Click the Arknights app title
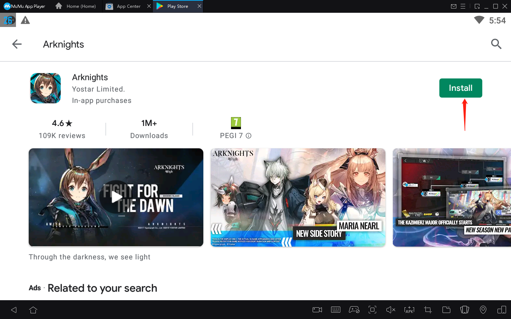Screen dimensions: 511x319 point(90,77)
